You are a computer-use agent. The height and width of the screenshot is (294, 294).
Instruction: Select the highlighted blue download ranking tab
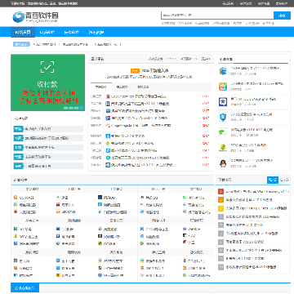pyautogui.click(x=273, y=180)
